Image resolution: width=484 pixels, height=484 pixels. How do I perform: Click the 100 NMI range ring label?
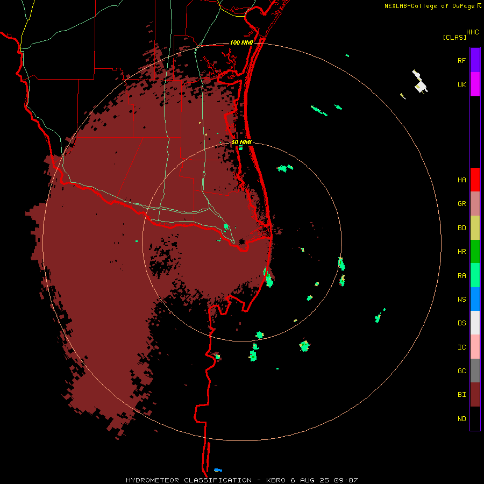(241, 42)
